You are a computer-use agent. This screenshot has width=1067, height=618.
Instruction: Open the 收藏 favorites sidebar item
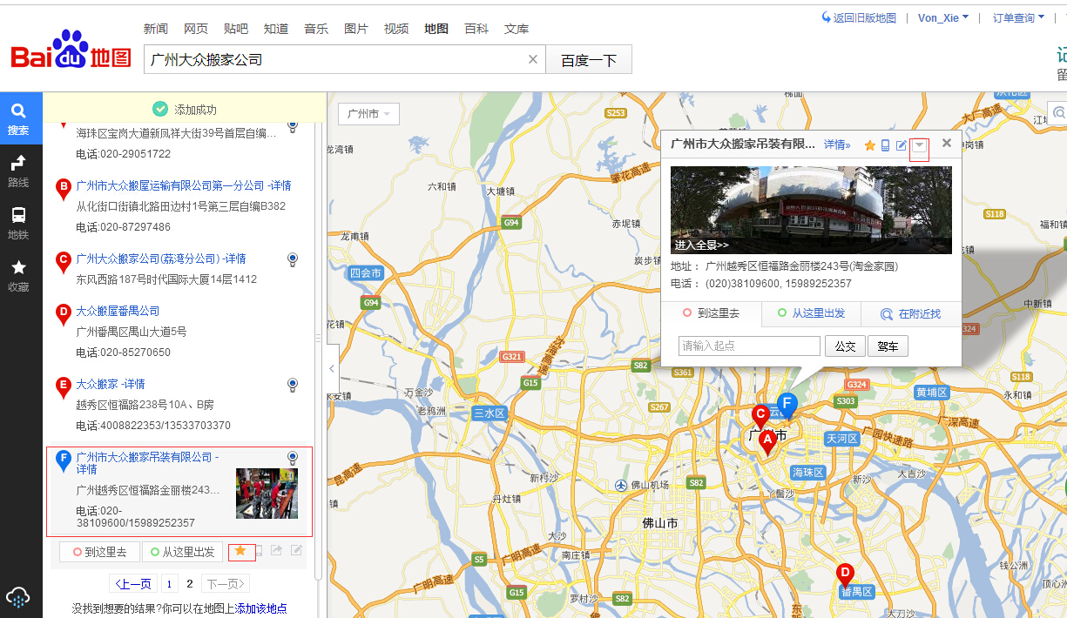18,276
